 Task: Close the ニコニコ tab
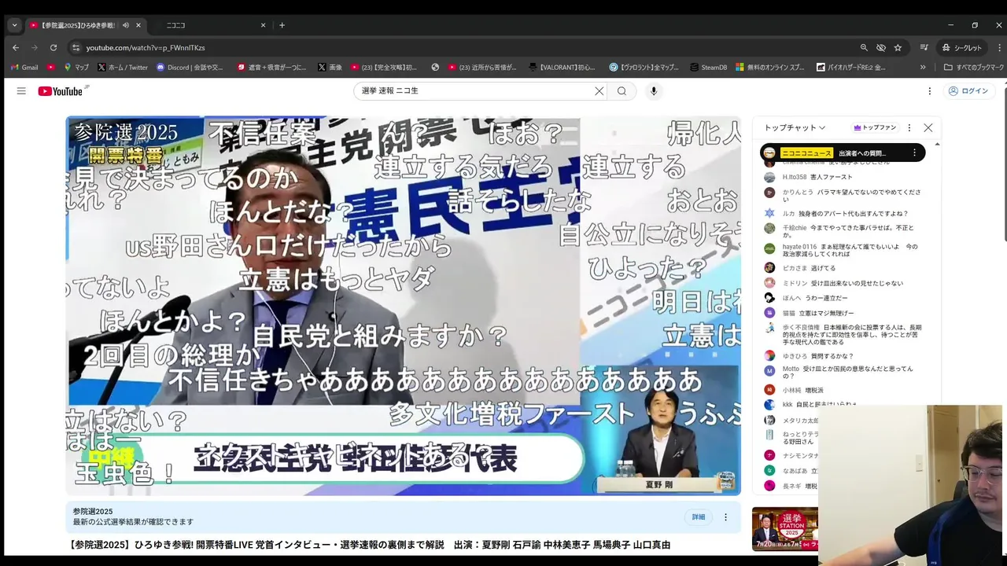tap(264, 25)
